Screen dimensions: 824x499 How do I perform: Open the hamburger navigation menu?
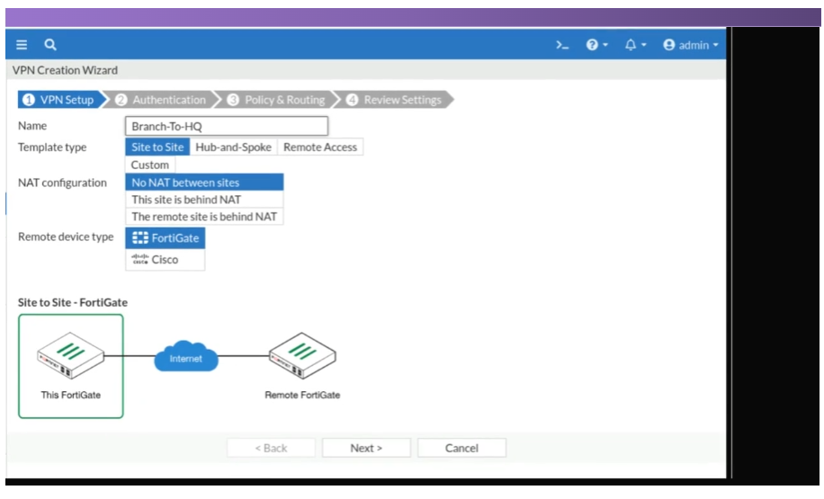pyautogui.click(x=22, y=45)
